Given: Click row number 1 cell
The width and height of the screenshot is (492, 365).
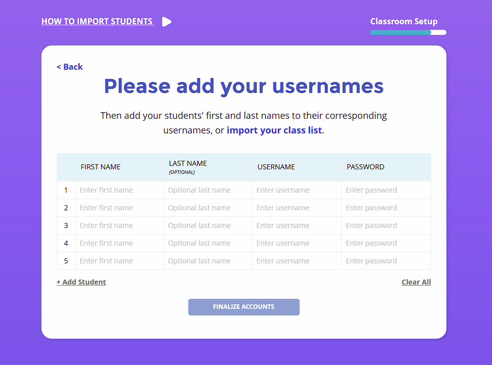Looking at the screenshot, I should tap(66, 190).
